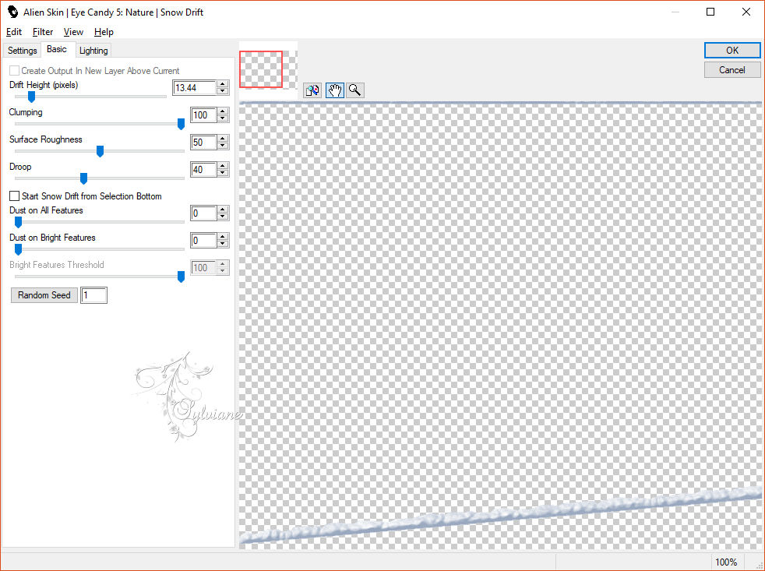Increase Clumping value with up arrow
The height and width of the screenshot is (571, 765).
click(x=223, y=111)
